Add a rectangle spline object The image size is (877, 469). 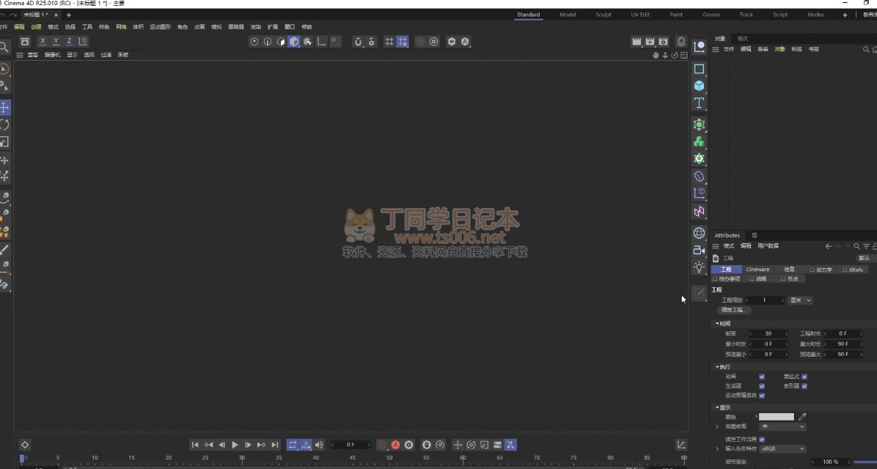tap(699, 69)
